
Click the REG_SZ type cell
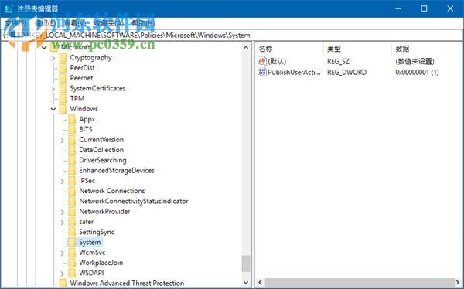(x=338, y=62)
